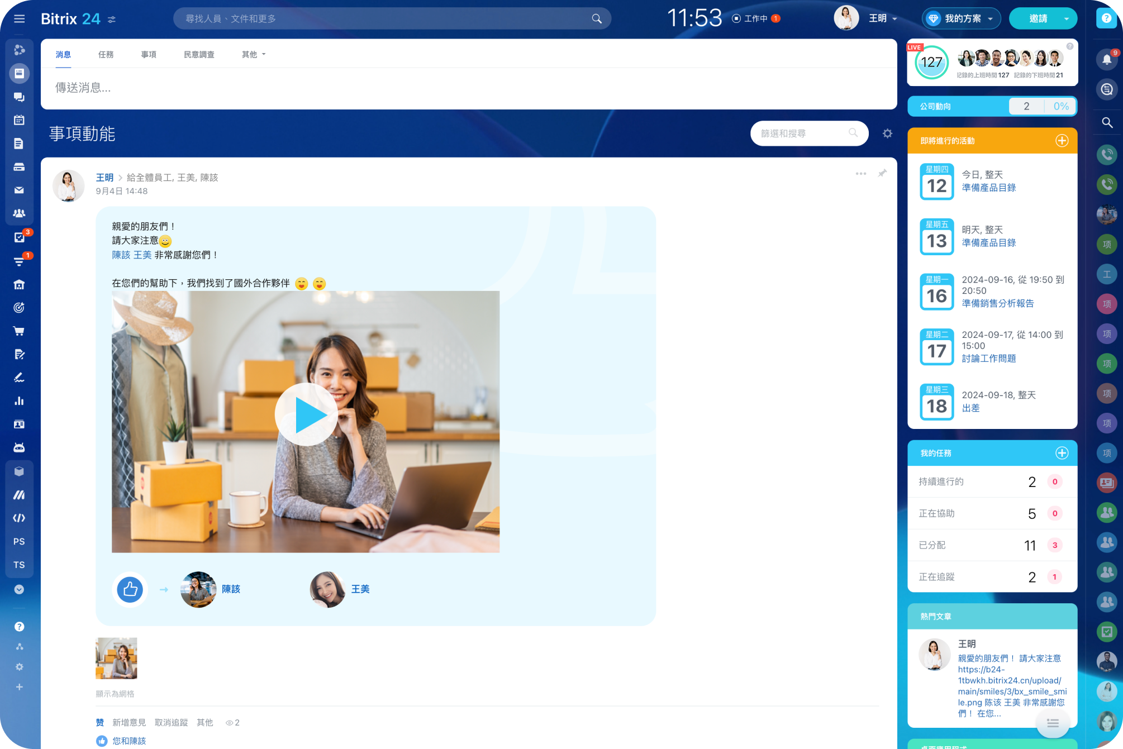Click the 邀請 invite button
This screenshot has height=749, width=1123.
1038,18
